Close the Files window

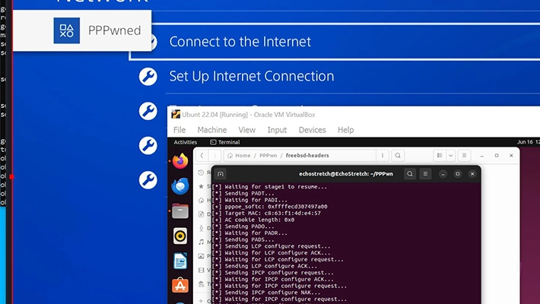pos(511,156)
